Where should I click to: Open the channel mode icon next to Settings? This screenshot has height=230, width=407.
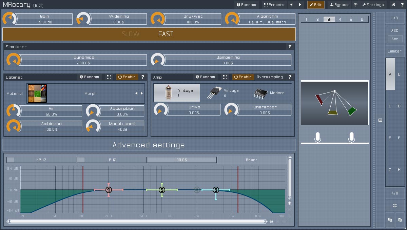[x=356, y=5]
